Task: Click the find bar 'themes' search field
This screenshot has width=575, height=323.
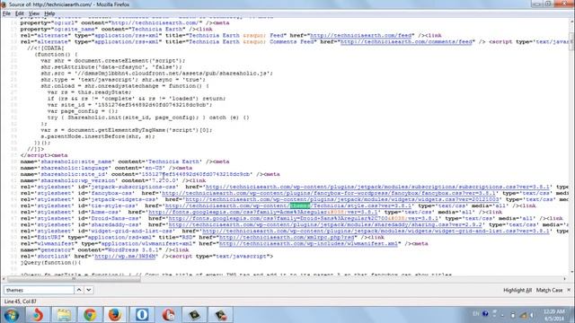Action: 39,290
